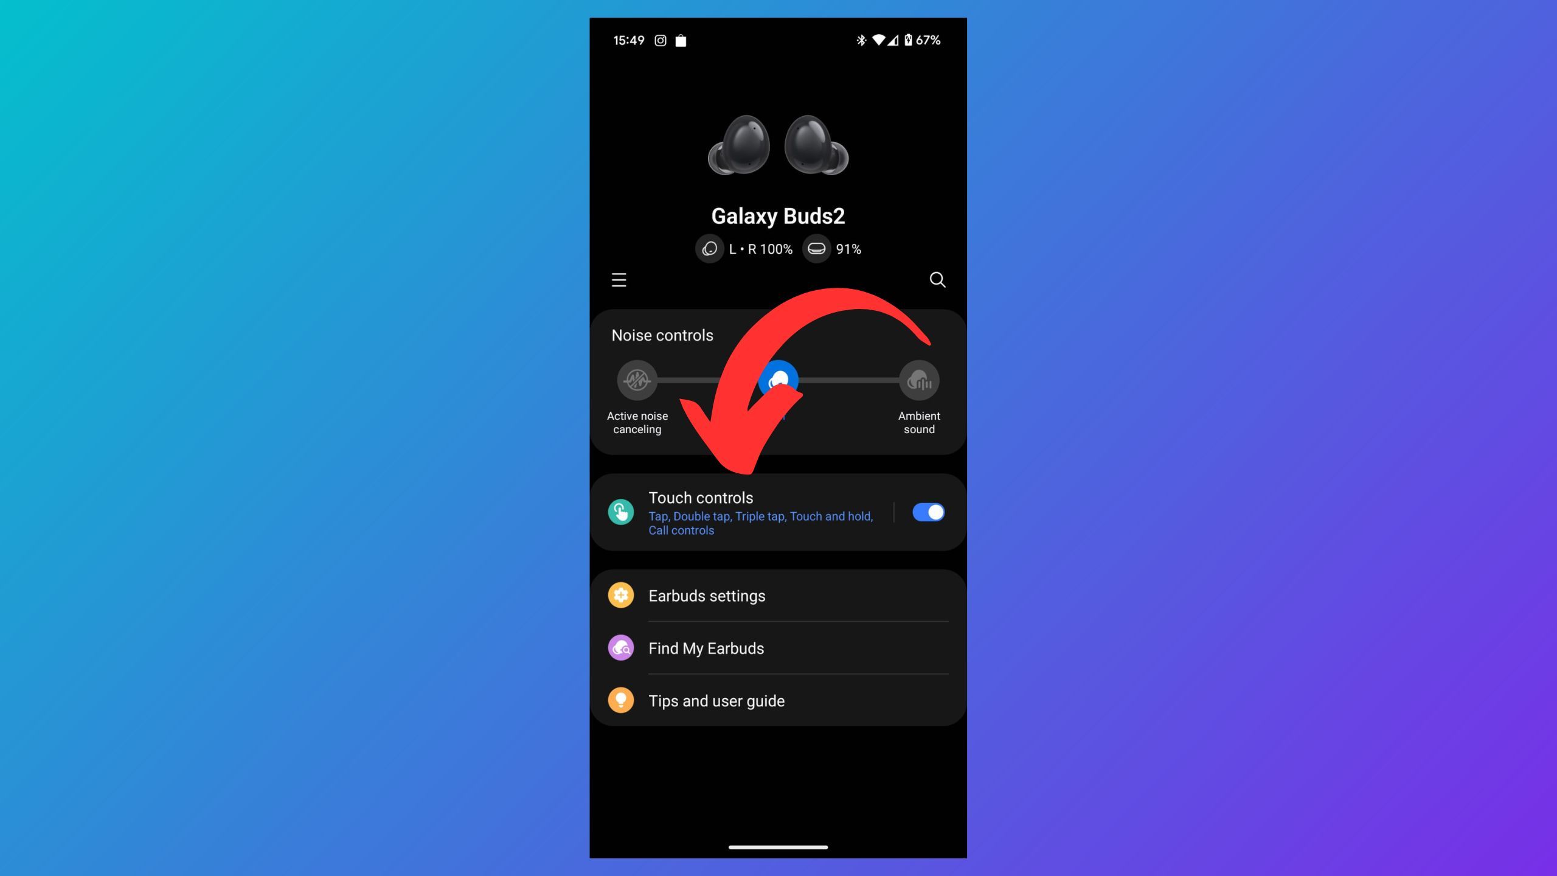Select Ambient sound mode
Screen dimensions: 1557x876
pos(918,381)
